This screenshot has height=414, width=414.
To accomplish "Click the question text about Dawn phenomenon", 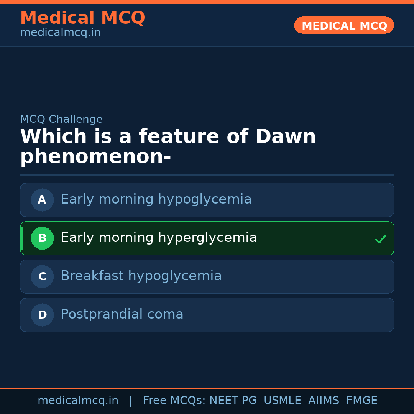I will coord(168,146).
